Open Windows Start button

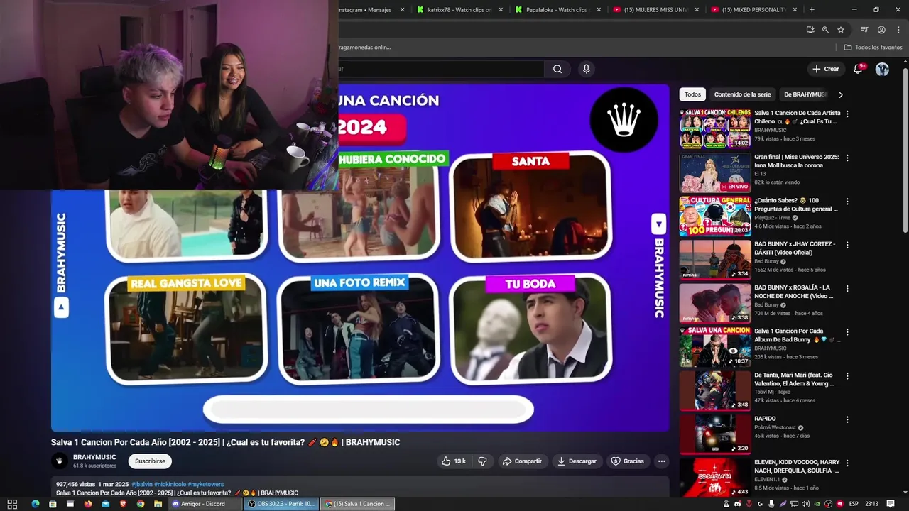pyautogui.click(x=12, y=504)
